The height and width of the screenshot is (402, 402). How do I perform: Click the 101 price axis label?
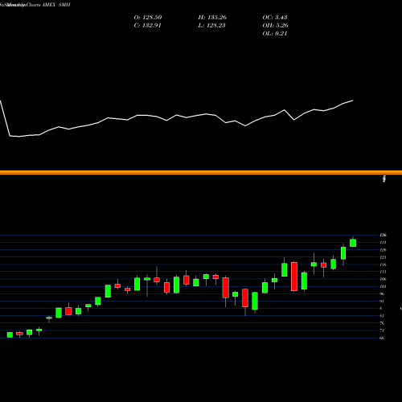point(383,286)
